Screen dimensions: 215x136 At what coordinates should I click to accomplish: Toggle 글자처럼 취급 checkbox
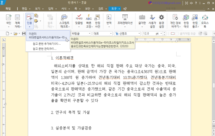(177, 33)
